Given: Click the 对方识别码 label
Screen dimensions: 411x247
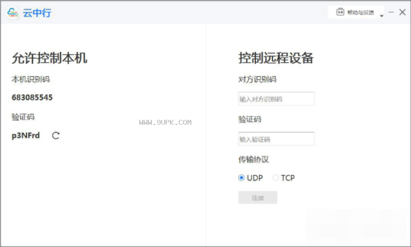Looking at the screenshot, I should (258, 80).
